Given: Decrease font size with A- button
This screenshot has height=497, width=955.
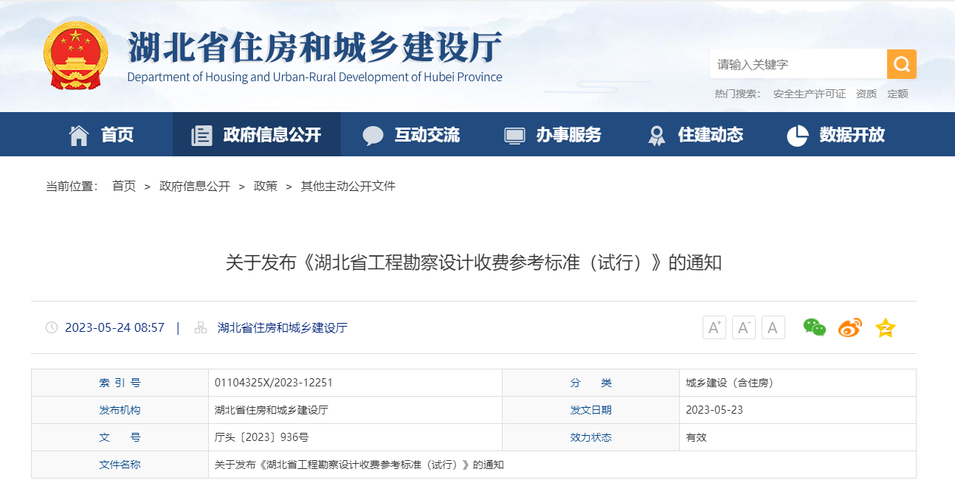Looking at the screenshot, I should pyautogui.click(x=744, y=327).
